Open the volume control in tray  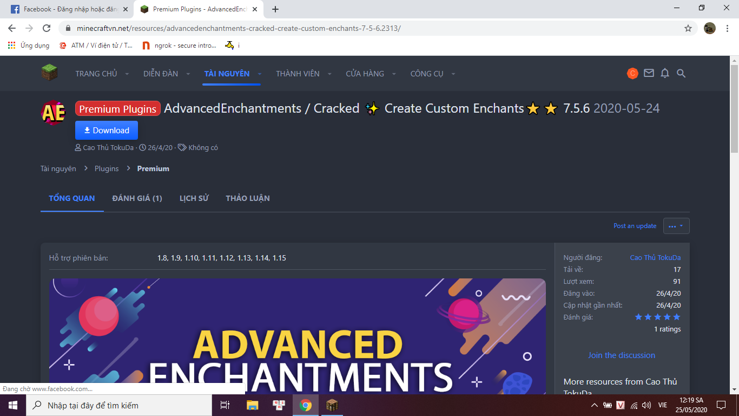point(648,405)
